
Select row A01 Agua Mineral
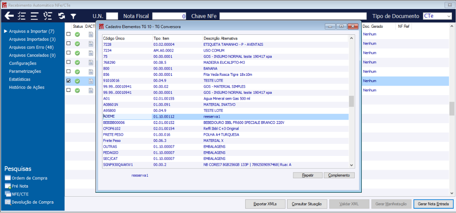pyautogui.click(x=226, y=98)
